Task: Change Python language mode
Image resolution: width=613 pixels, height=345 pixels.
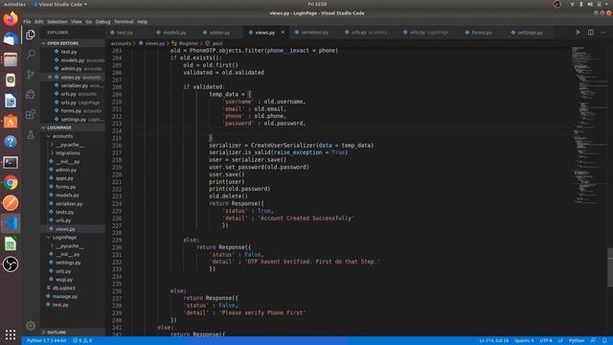Action: pyautogui.click(x=577, y=341)
